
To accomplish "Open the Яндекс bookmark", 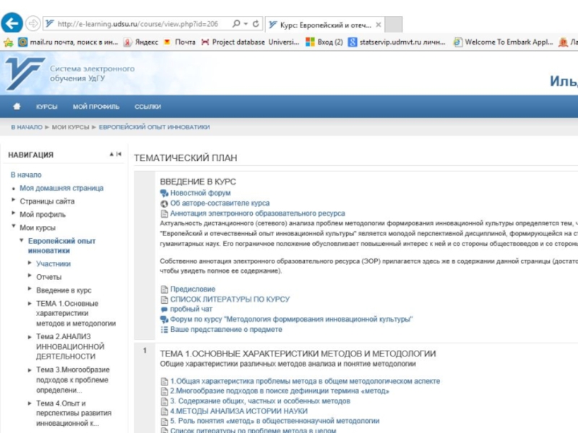I will pos(141,43).
